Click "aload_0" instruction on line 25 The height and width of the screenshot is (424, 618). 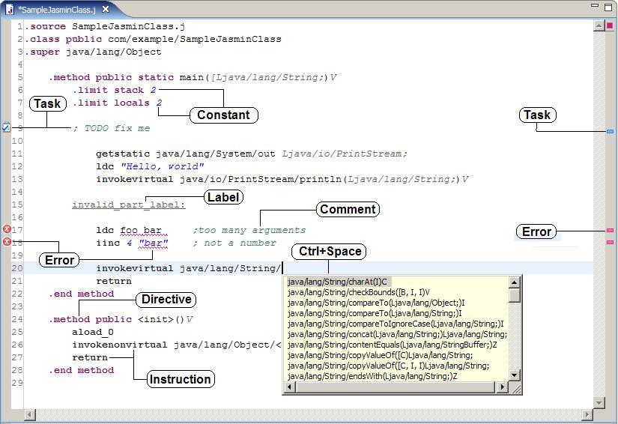pos(93,332)
